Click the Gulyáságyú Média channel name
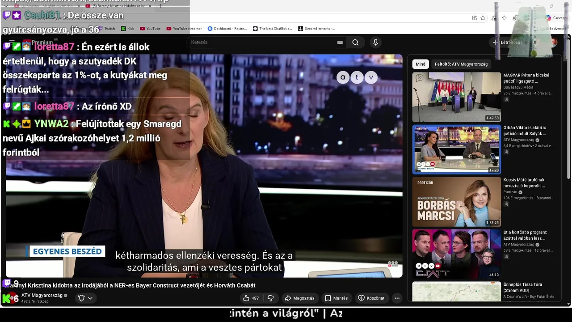This screenshot has width=572, height=322. [x=518, y=87]
